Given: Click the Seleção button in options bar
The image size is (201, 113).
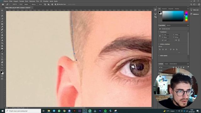Looking at the screenshot, I should [26, 4].
